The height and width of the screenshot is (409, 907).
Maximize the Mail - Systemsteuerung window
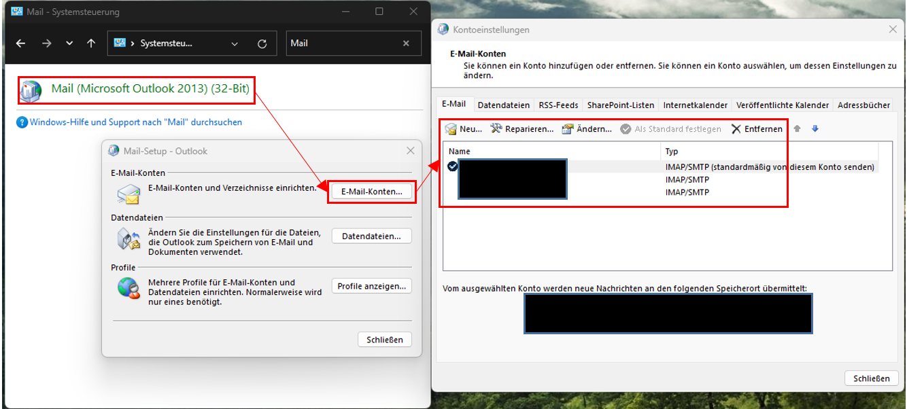pos(379,12)
